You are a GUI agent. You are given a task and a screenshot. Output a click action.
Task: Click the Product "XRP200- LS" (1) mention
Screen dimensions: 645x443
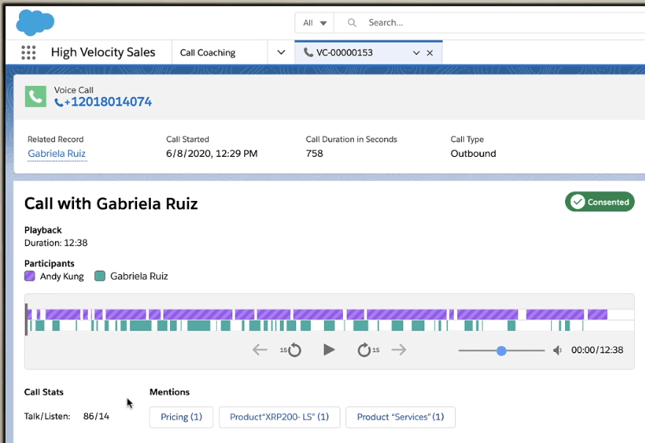tap(279, 417)
